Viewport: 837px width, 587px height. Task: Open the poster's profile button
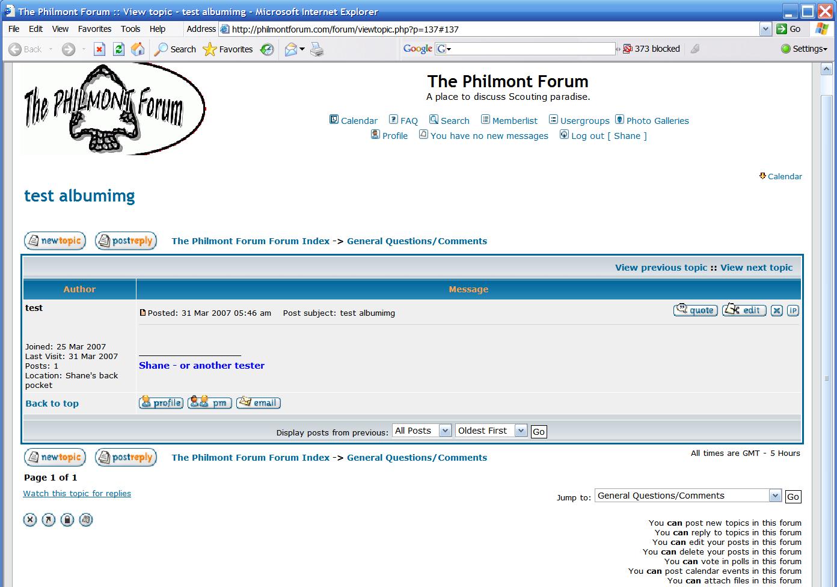click(x=161, y=403)
